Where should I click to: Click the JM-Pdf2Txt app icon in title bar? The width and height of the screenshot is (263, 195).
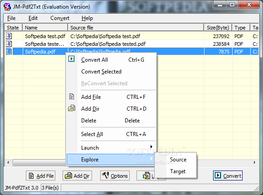[x=7, y=7]
